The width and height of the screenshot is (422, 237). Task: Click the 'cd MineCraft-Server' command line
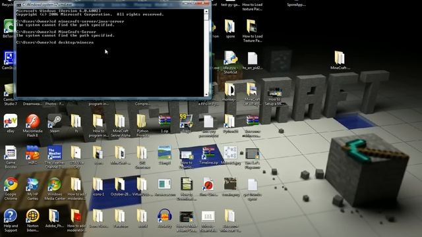coord(56,32)
